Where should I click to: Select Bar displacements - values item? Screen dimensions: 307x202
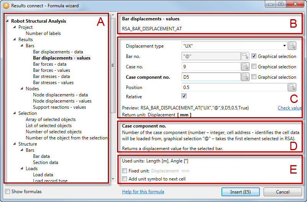[62, 58]
